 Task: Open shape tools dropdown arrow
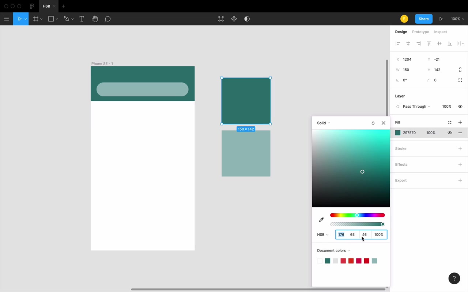(57, 19)
